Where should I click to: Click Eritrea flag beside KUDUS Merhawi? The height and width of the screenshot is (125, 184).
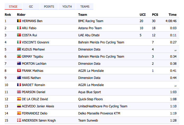tap(19, 49)
